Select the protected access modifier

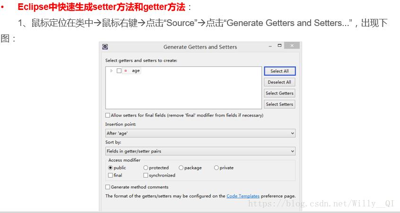146,168
